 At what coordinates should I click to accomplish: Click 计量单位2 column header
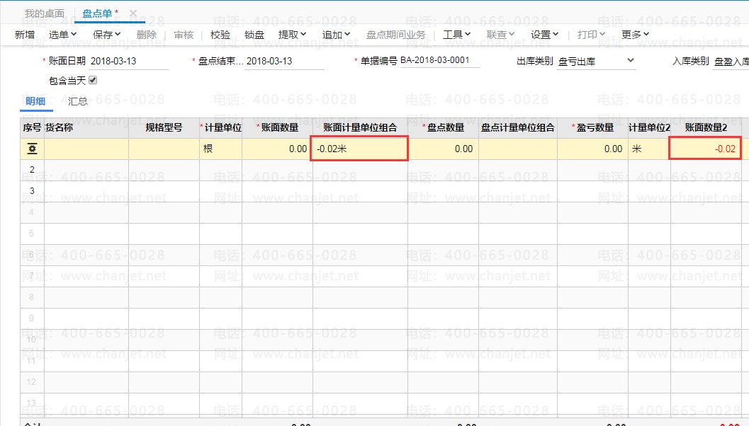[x=649, y=127]
